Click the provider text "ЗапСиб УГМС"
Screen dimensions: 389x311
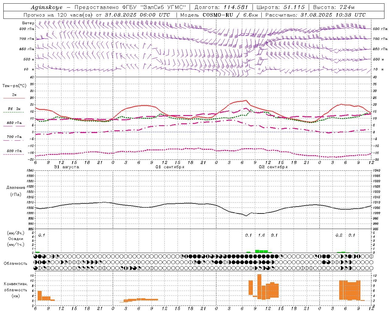pos(164,7)
